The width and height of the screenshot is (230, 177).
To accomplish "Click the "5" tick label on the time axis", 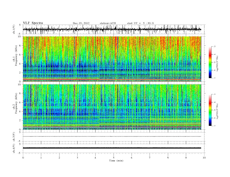I will point(114,158).
